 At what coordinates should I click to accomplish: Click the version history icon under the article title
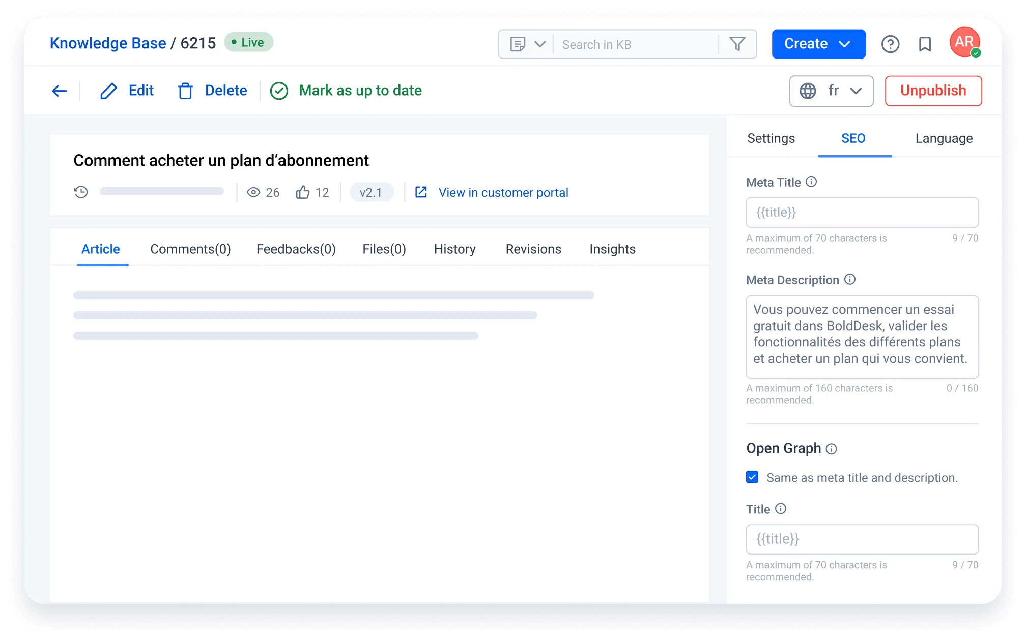point(81,192)
